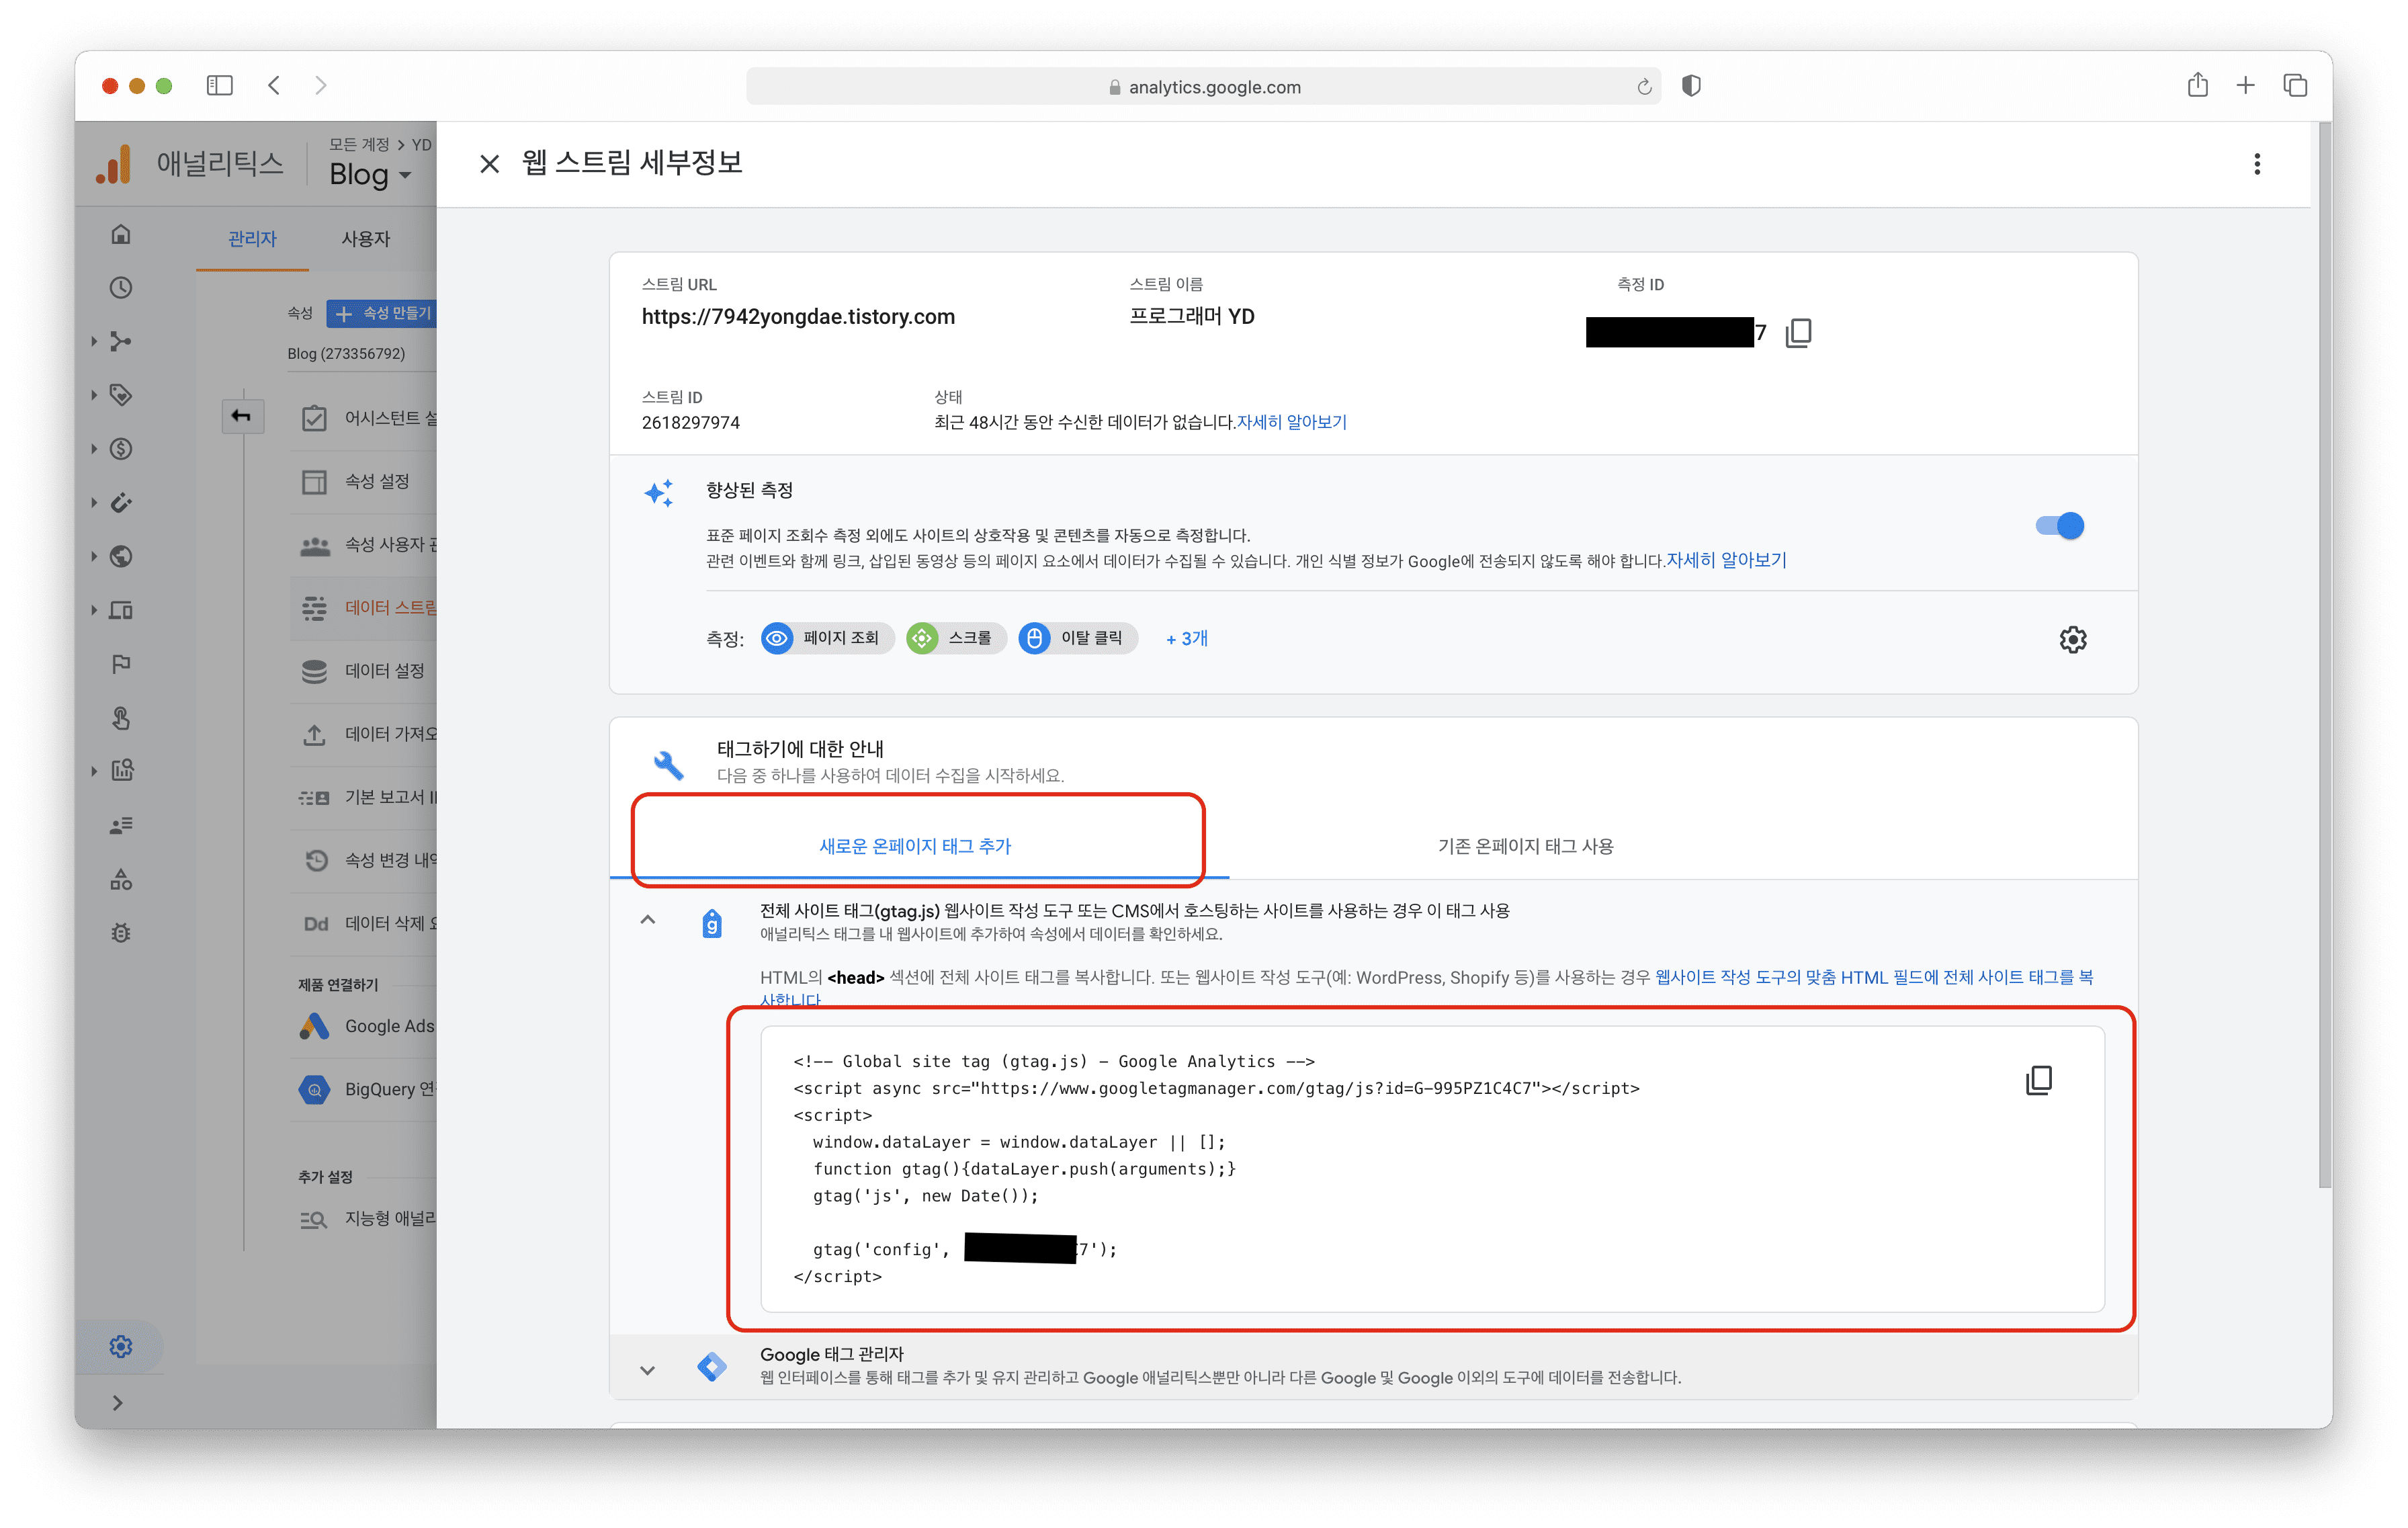The width and height of the screenshot is (2408, 1528).
Task: Open the status 자세히 알아보기 link
Action: tap(1291, 422)
